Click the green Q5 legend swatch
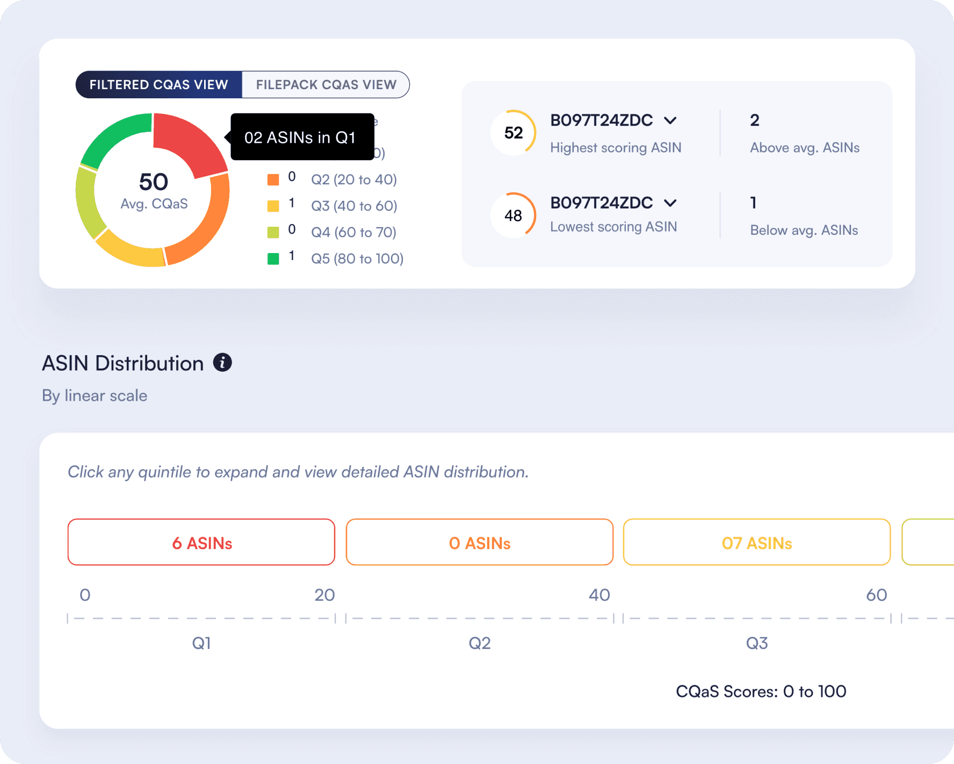This screenshot has width=954, height=764. (x=273, y=258)
